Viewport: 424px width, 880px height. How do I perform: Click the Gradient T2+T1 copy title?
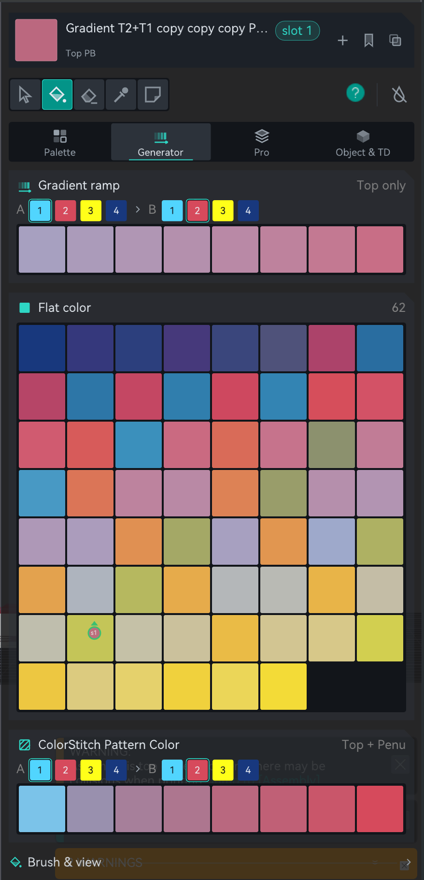(x=167, y=29)
